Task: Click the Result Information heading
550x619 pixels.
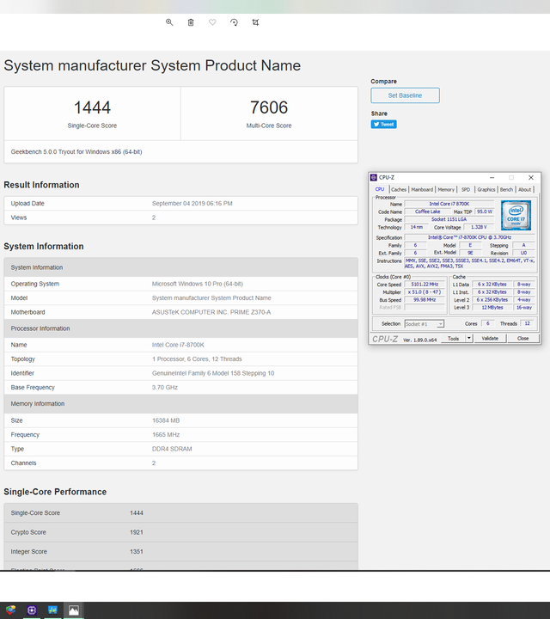Action: (x=41, y=185)
